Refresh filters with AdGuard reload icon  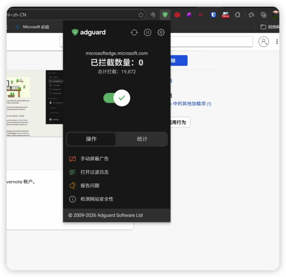click(x=134, y=32)
